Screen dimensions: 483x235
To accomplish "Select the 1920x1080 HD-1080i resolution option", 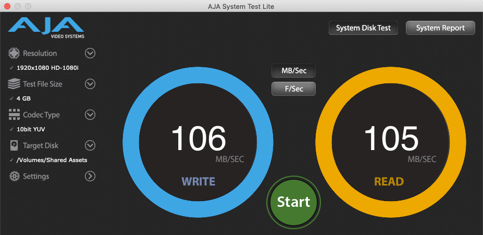I will (47, 68).
